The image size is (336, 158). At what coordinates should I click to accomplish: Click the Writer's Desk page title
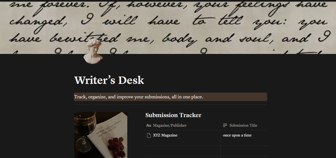[109, 80]
